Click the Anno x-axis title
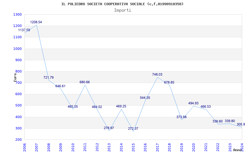Image resolution: width=245 pixels, height=153 pixels. [x=237, y=150]
